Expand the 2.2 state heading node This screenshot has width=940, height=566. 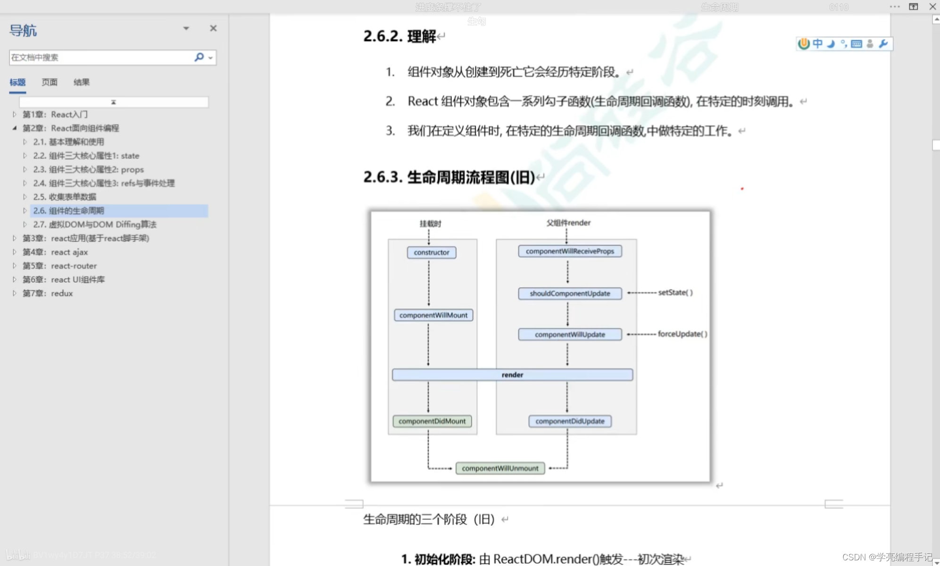(25, 155)
